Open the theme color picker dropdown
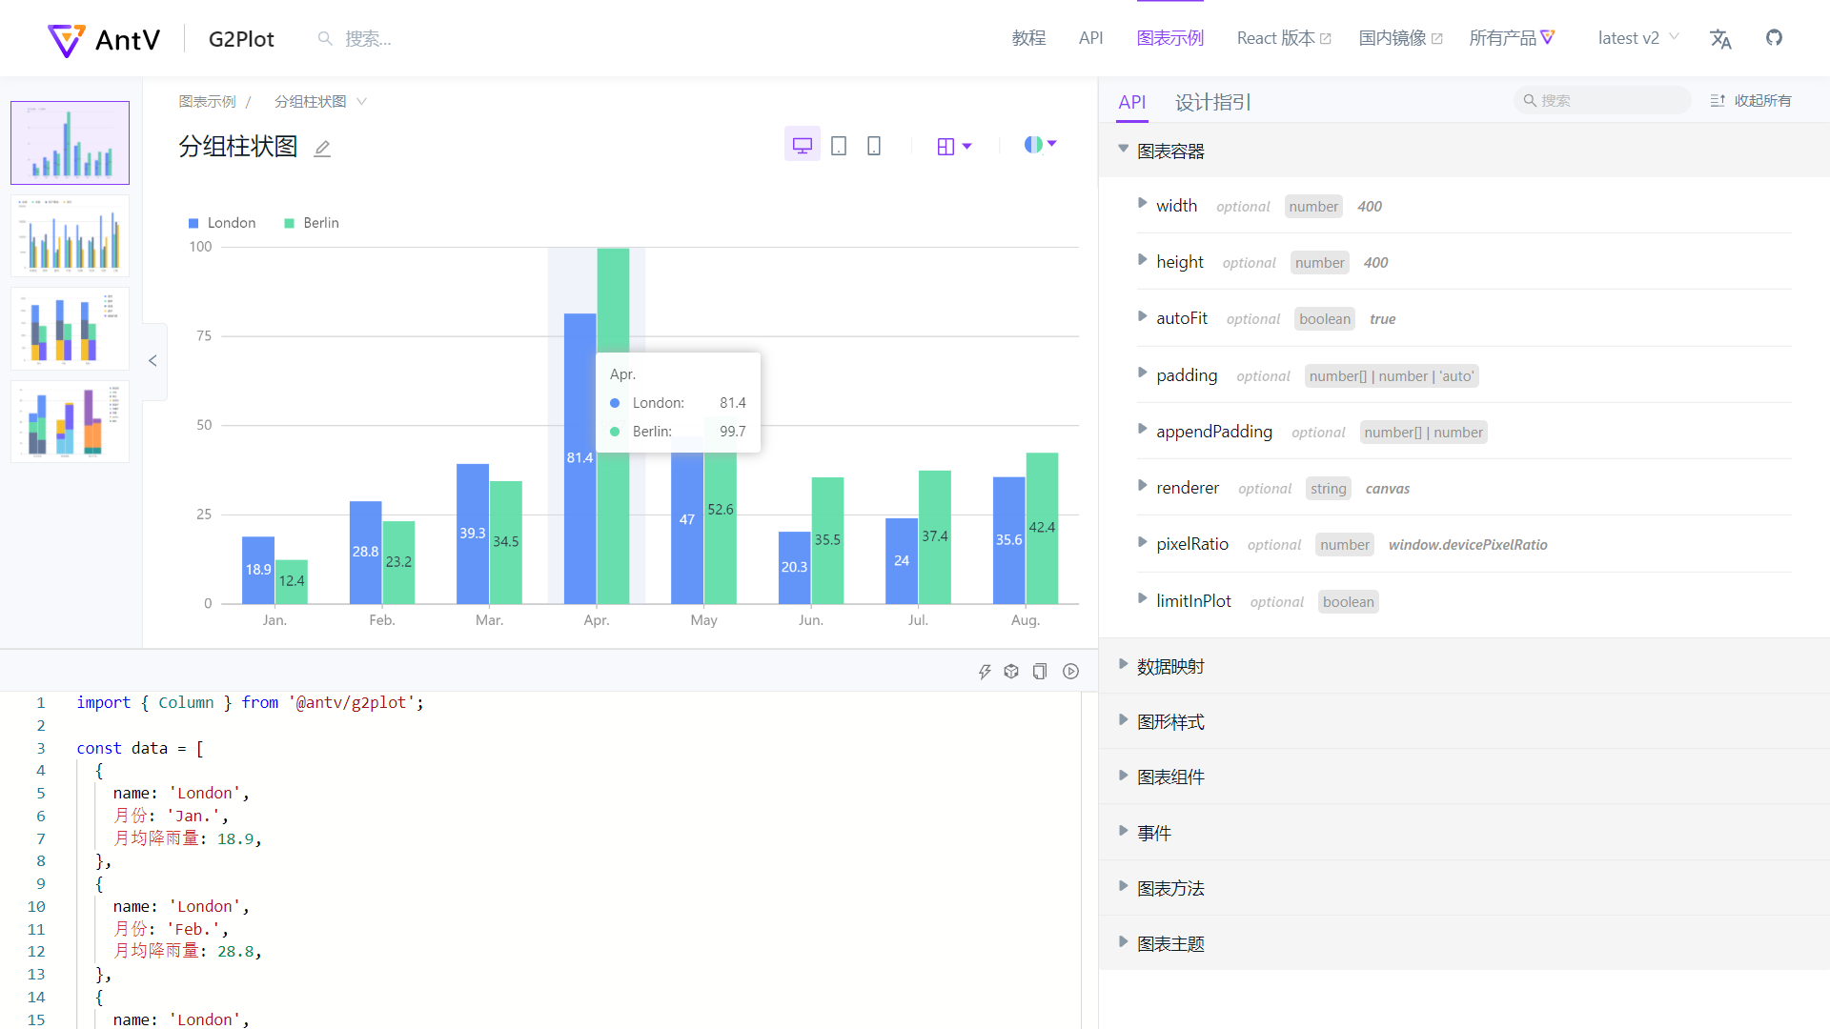 [x=1040, y=145]
